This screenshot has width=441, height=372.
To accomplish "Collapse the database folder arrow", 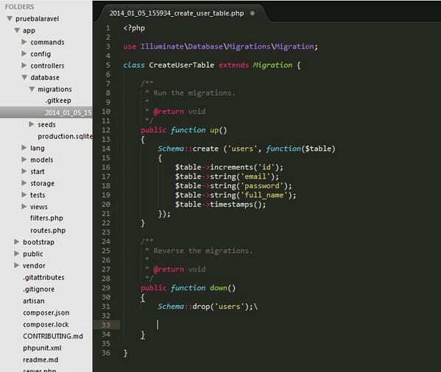I will [24, 77].
